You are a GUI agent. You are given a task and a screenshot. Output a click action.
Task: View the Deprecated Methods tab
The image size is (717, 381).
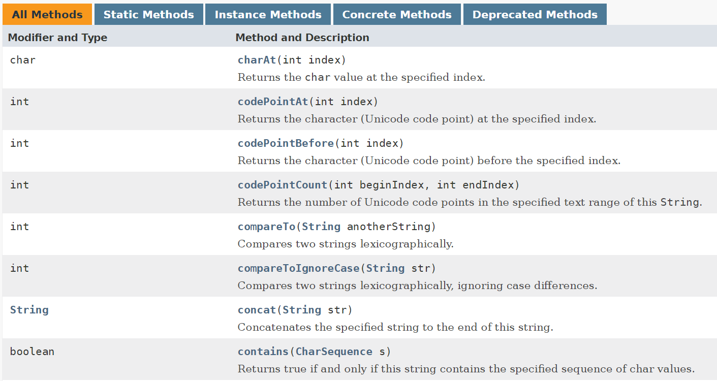point(535,14)
